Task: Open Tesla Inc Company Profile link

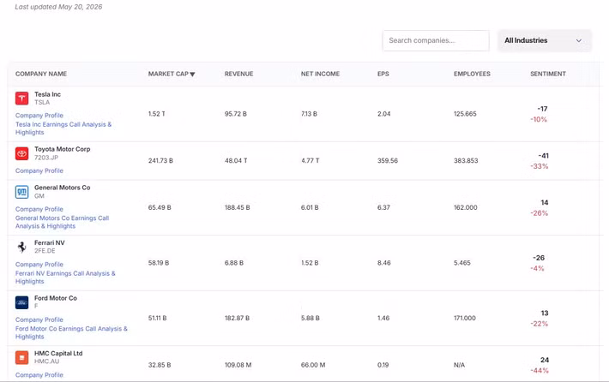Action: (39, 116)
